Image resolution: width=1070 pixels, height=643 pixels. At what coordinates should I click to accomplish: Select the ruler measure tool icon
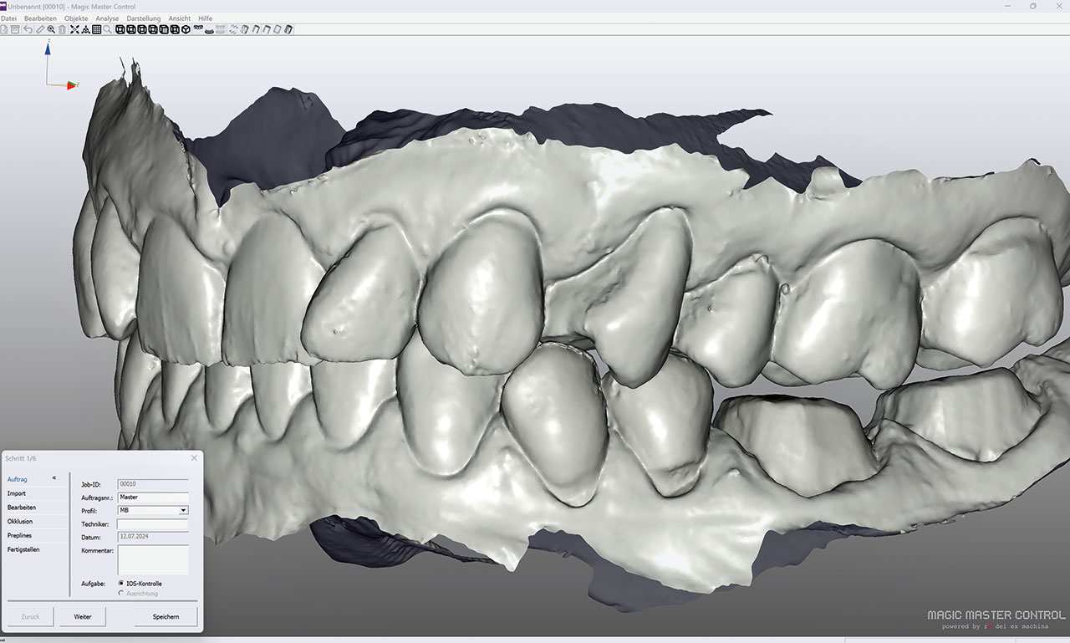(40, 29)
